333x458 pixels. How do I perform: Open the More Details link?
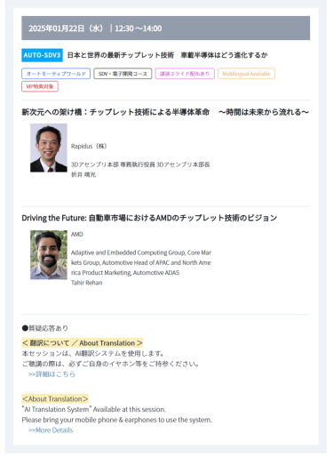pyautogui.click(x=51, y=430)
